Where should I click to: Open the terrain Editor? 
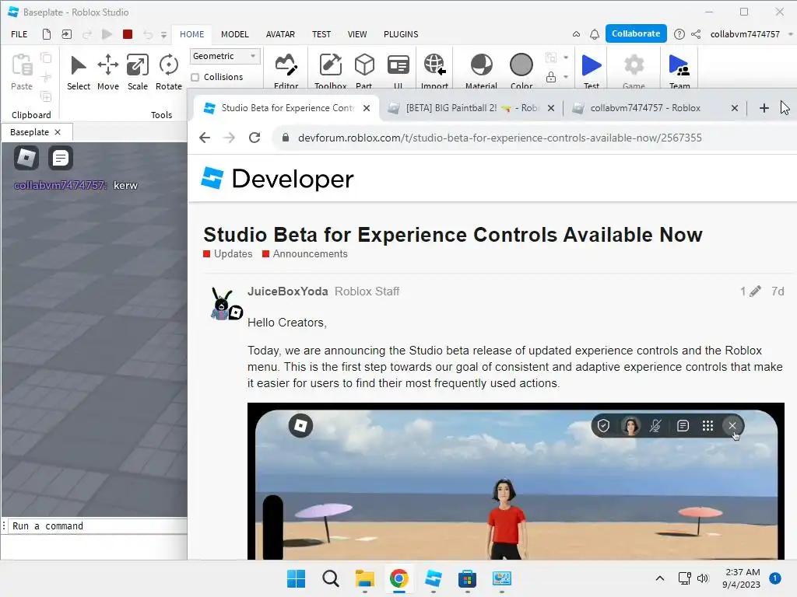click(x=286, y=71)
